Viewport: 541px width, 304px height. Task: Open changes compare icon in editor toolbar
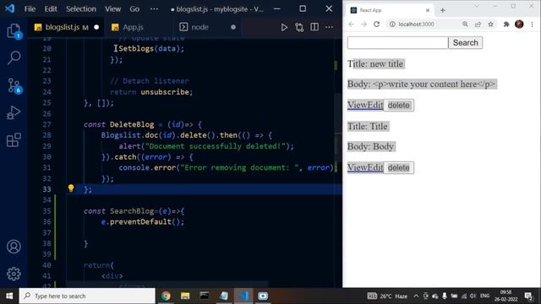(x=299, y=27)
